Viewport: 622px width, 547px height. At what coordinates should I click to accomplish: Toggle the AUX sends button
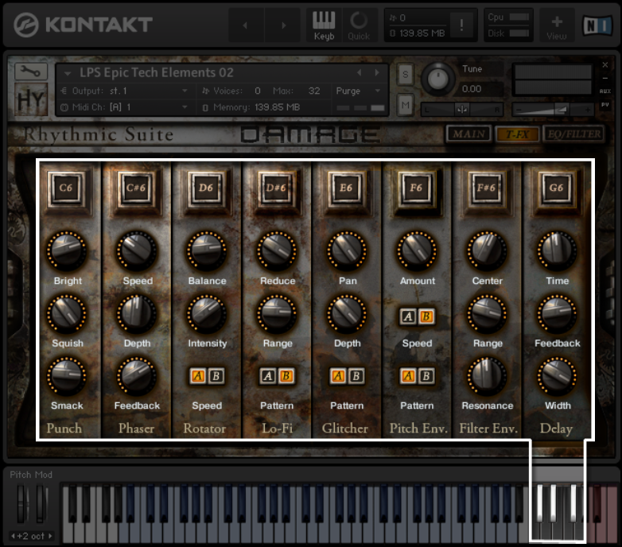pos(605,91)
